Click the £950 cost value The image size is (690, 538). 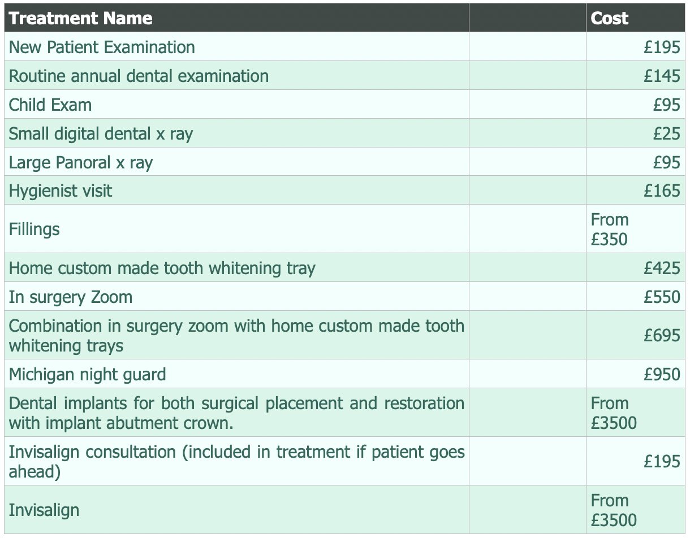tap(662, 375)
